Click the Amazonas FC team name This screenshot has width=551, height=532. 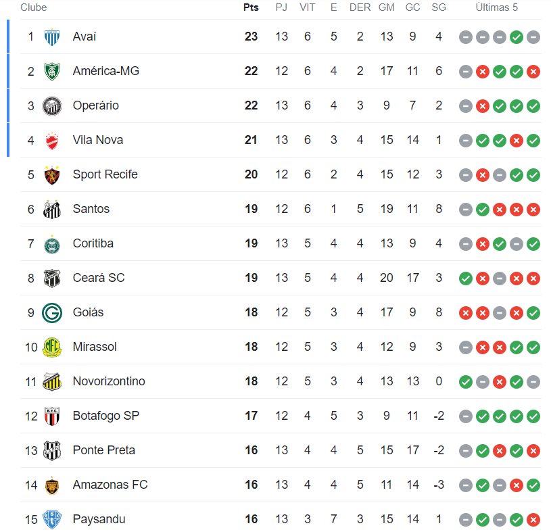click(x=110, y=485)
